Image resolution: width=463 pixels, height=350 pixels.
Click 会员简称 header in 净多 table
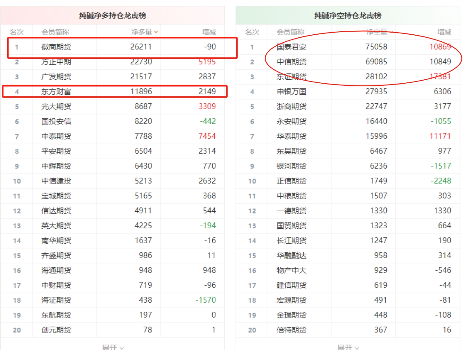click(55, 32)
